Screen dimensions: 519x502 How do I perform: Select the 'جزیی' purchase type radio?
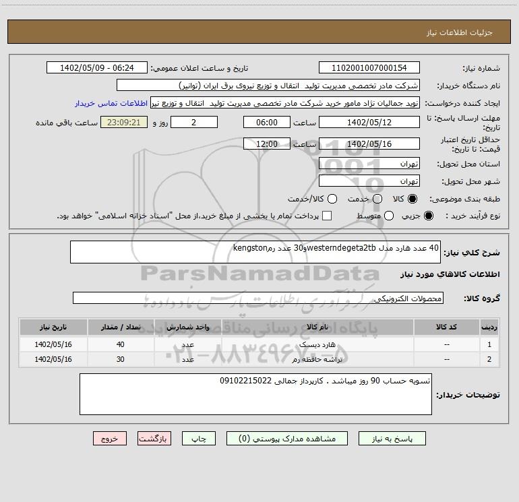pos(429,216)
